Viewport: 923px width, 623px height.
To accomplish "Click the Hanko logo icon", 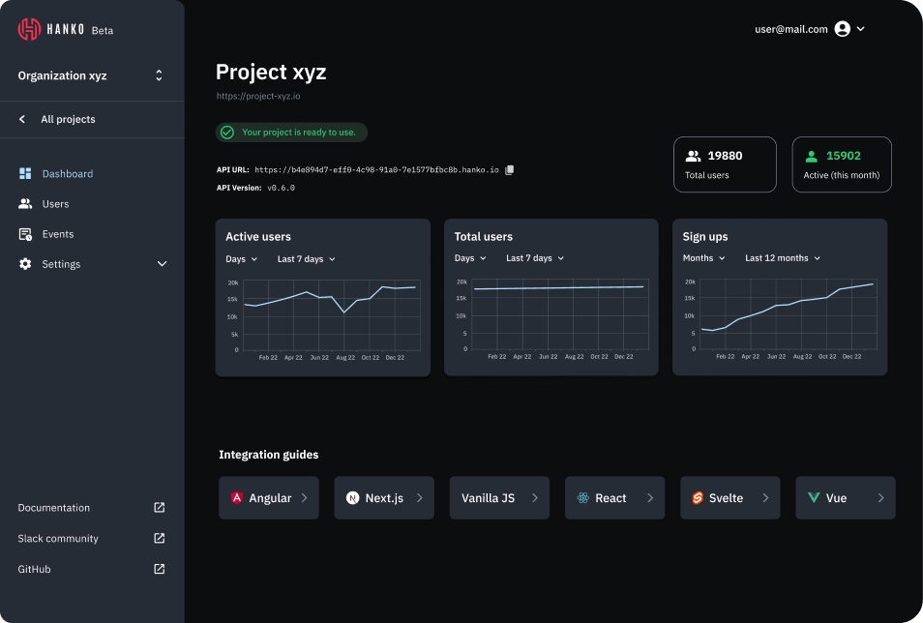I will [x=29, y=29].
